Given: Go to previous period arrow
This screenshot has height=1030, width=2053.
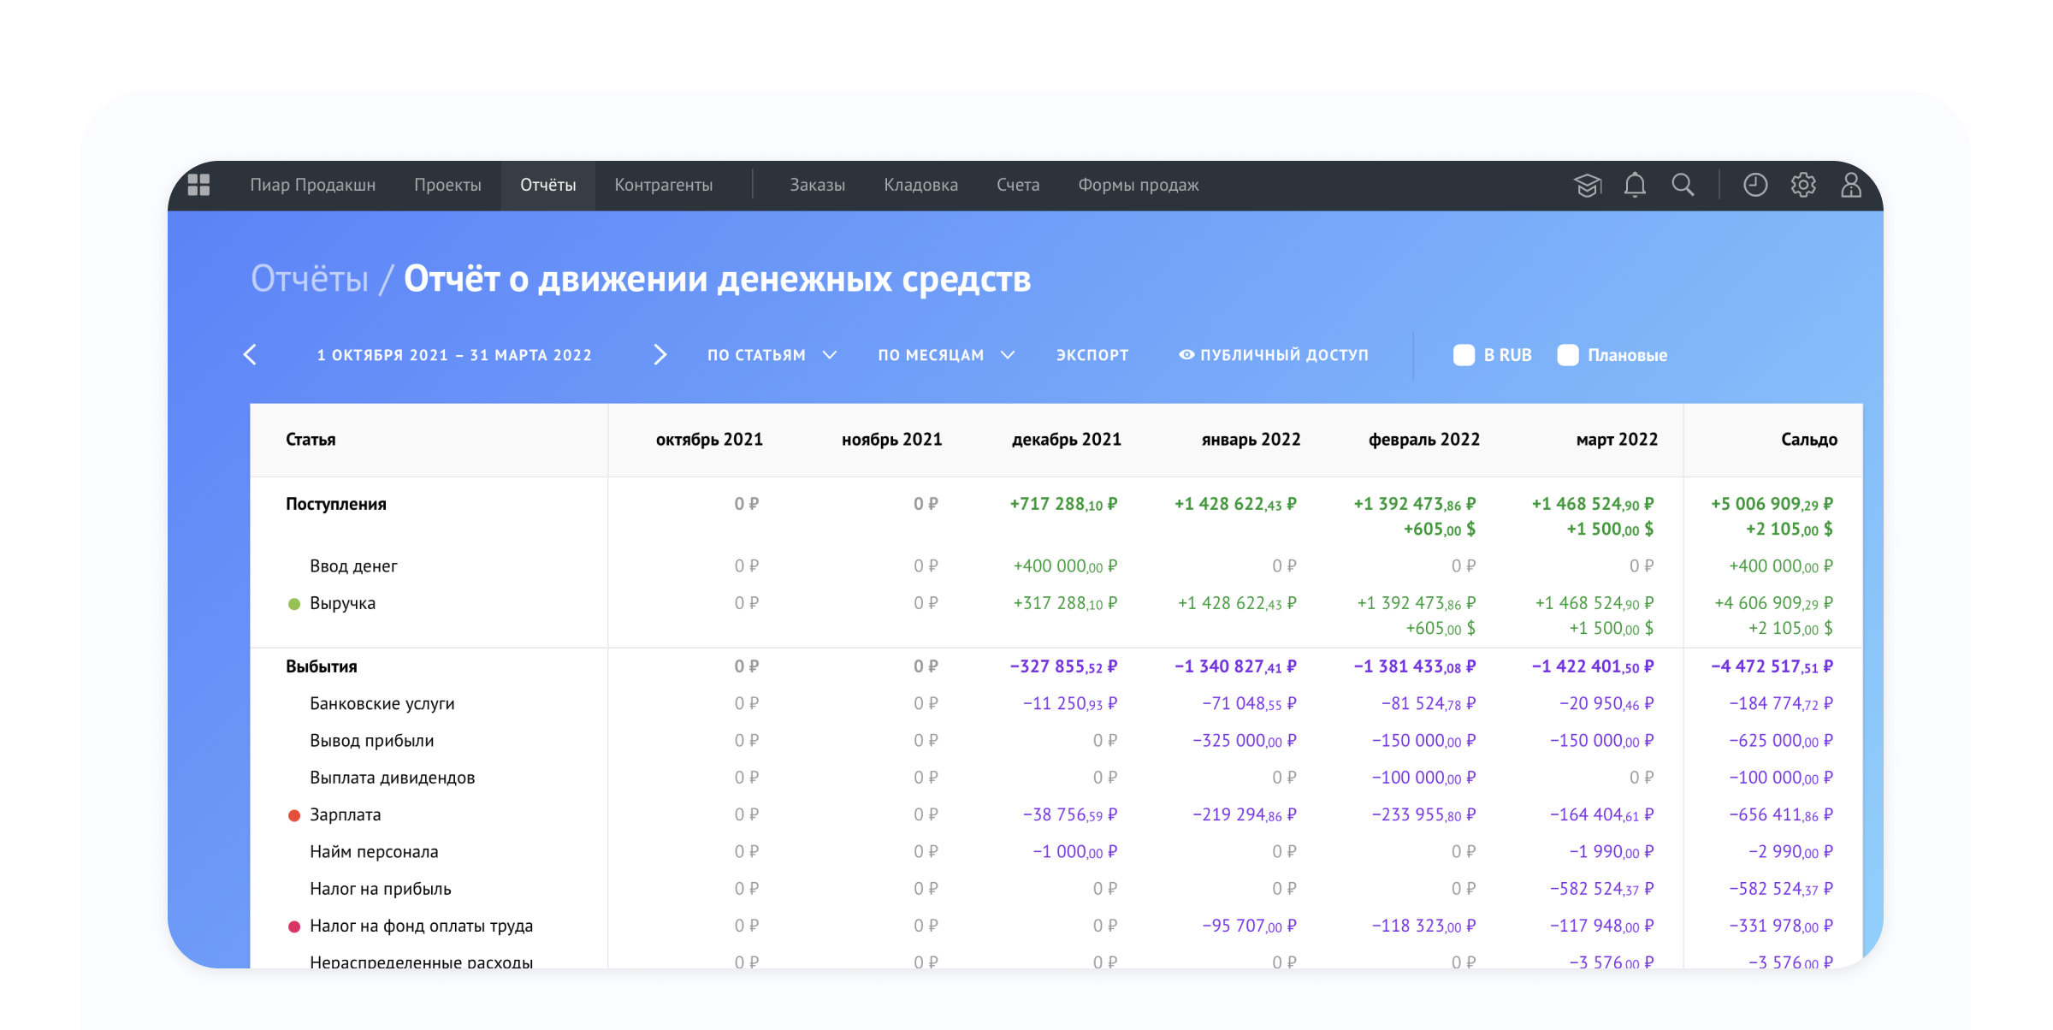Looking at the screenshot, I should click(250, 354).
